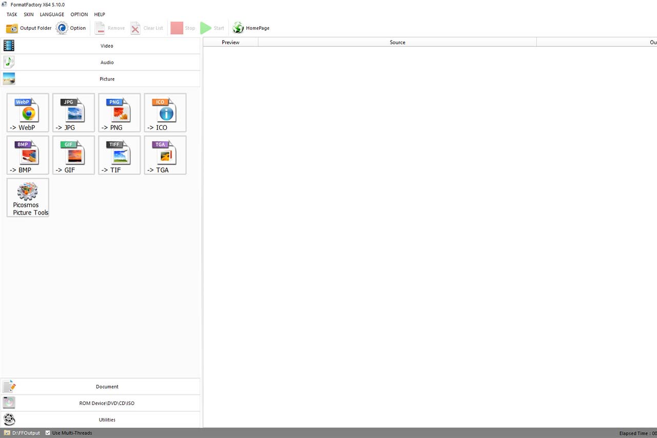Launch Picosmos Picture Tools
Viewport: 657px width, 438px height.
28,198
